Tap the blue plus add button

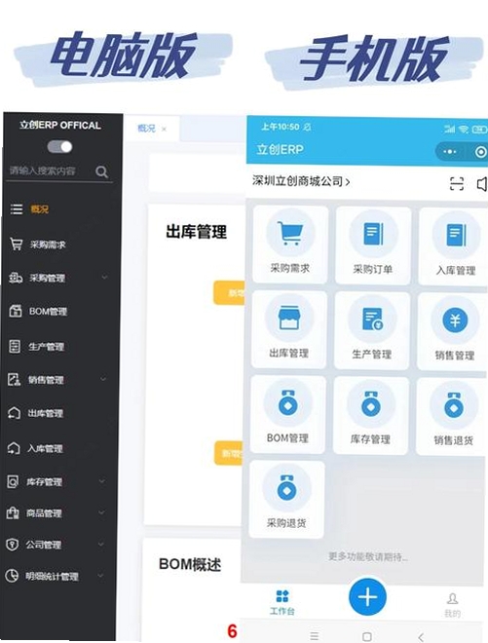point(367,596)
